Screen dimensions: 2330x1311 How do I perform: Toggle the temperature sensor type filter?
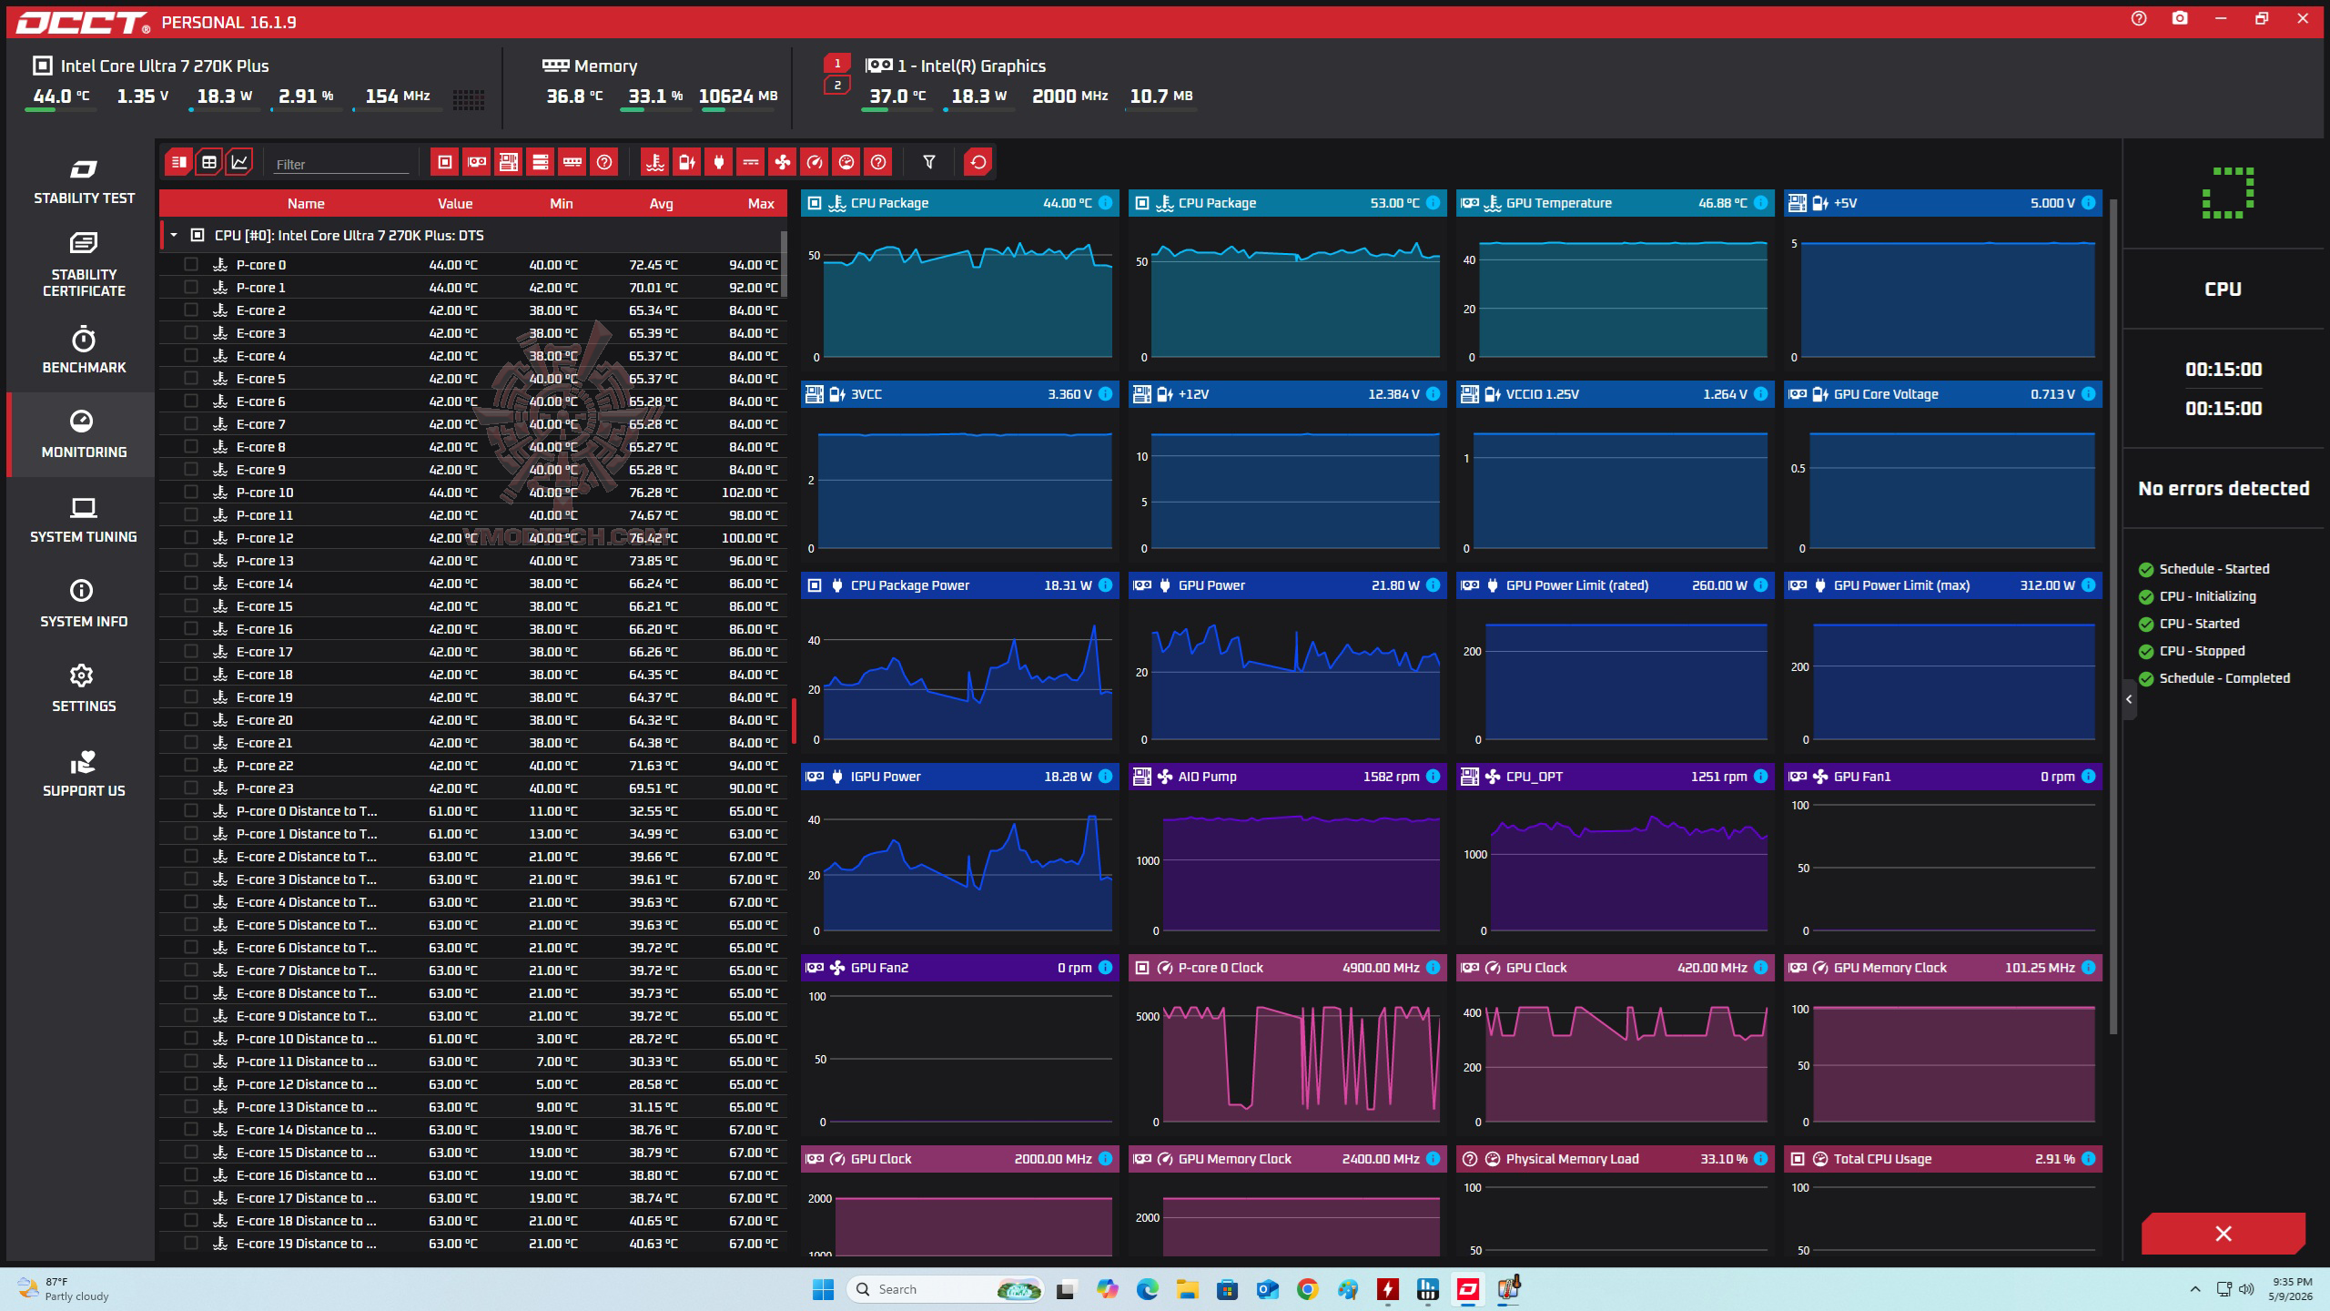point(654,162)
